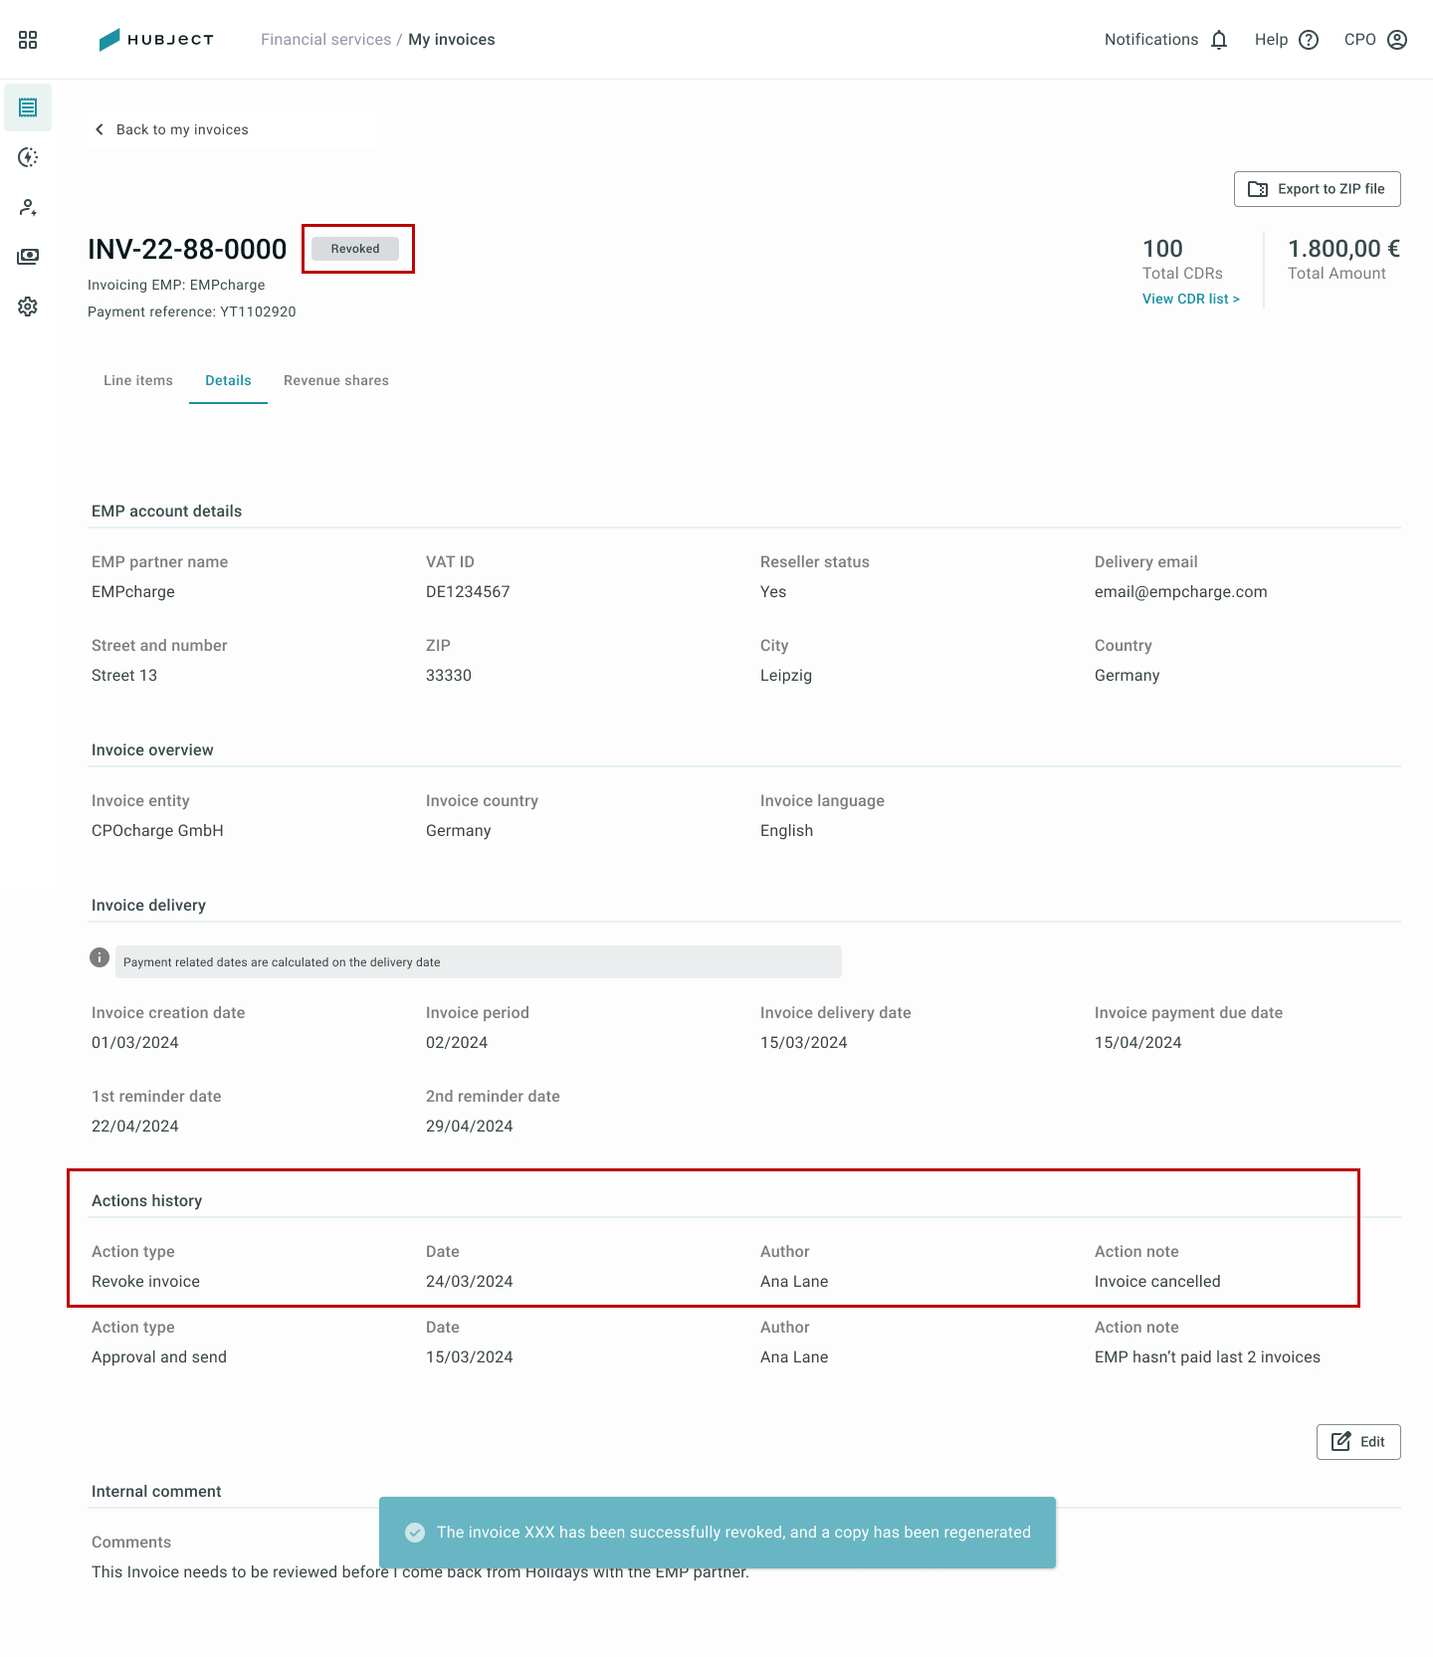1433x1657 pixels.
Task: Click the My invoices breadcrumb
Action: click(x=452, y=40)
